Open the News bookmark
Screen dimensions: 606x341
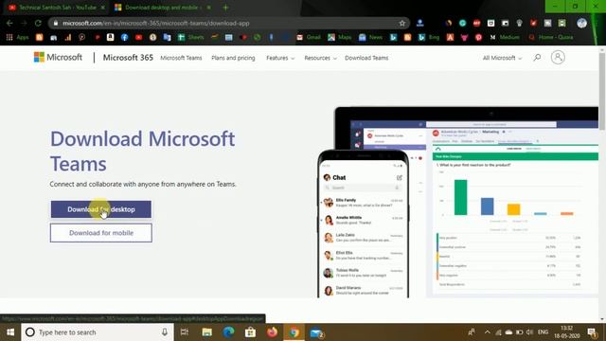(x=370, y=37)
